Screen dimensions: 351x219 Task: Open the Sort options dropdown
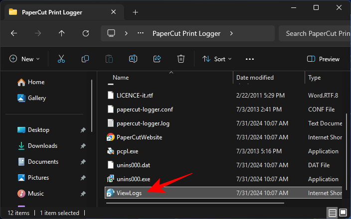pyautogui.click(x=217, y=59)
